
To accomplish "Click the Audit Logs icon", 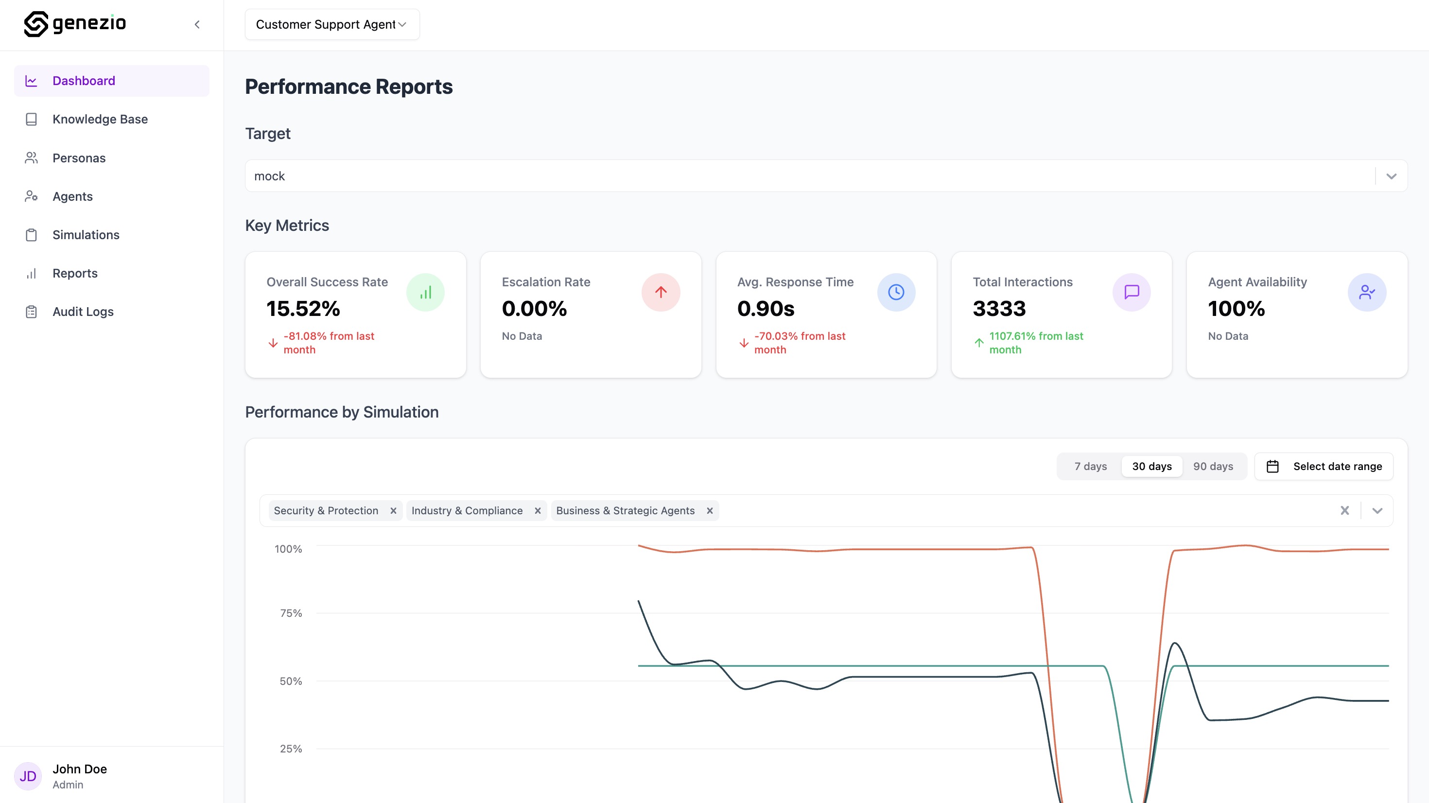I will pyautogui.click(x=32, y=311).
